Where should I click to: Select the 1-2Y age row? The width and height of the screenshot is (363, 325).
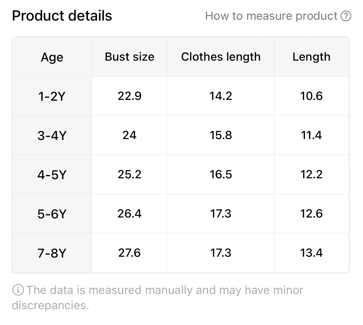(x=181, y=96)
